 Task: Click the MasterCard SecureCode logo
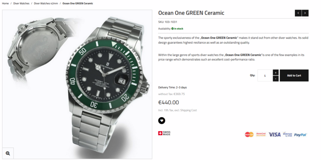261,134
